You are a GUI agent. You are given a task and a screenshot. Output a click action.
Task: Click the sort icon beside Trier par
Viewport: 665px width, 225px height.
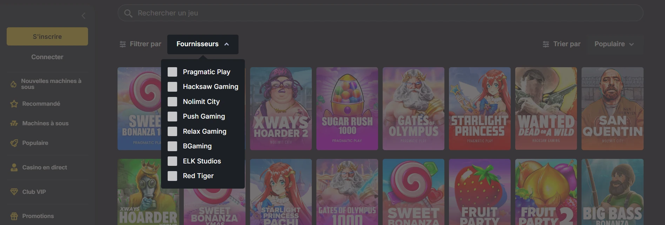click(x=546, y=44)
